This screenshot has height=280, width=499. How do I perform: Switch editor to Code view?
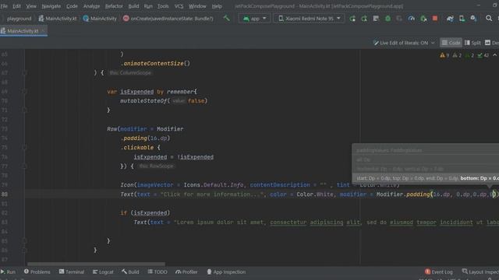point(451,43)
